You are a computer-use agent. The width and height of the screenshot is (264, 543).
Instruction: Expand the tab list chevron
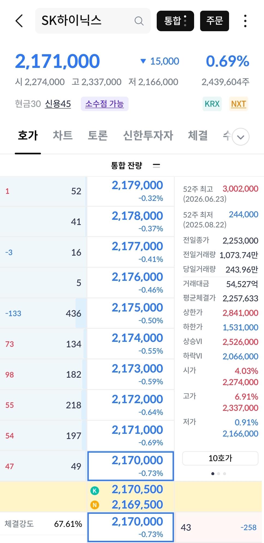[x=241, y=137]
